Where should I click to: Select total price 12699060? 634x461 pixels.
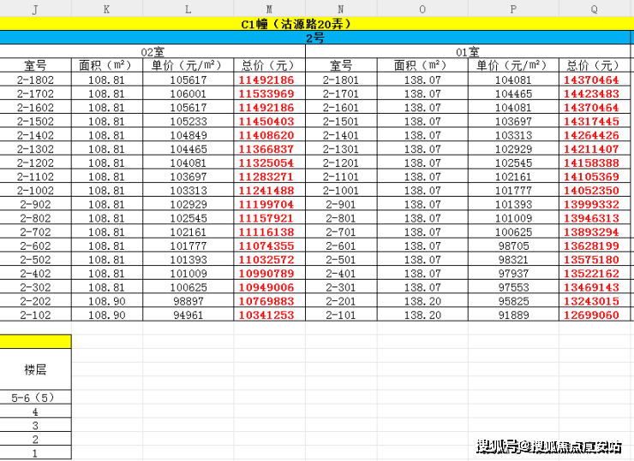(x=595, y=315)
